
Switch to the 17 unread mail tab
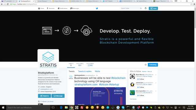point(9,1)
